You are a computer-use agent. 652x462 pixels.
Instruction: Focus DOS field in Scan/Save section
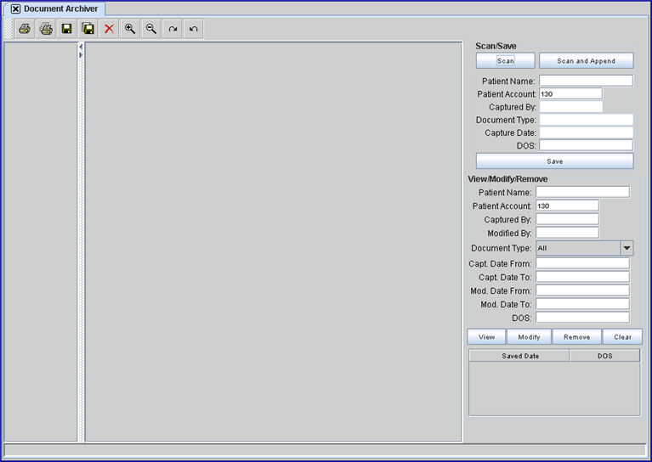point(586,145)
